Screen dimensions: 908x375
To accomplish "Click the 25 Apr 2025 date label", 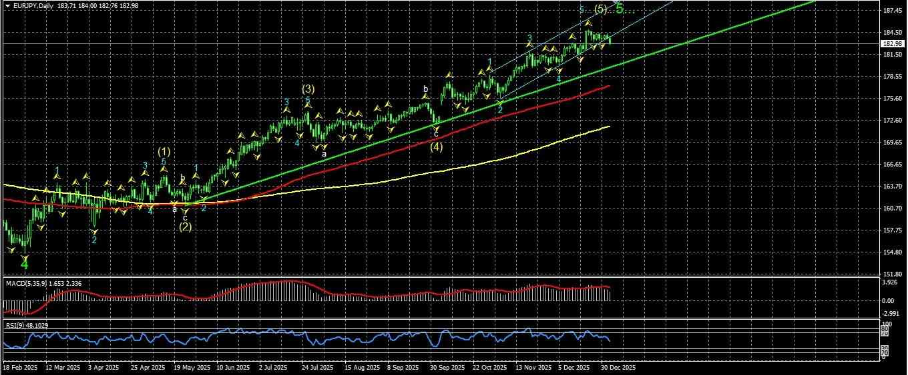I will [148, 367].
